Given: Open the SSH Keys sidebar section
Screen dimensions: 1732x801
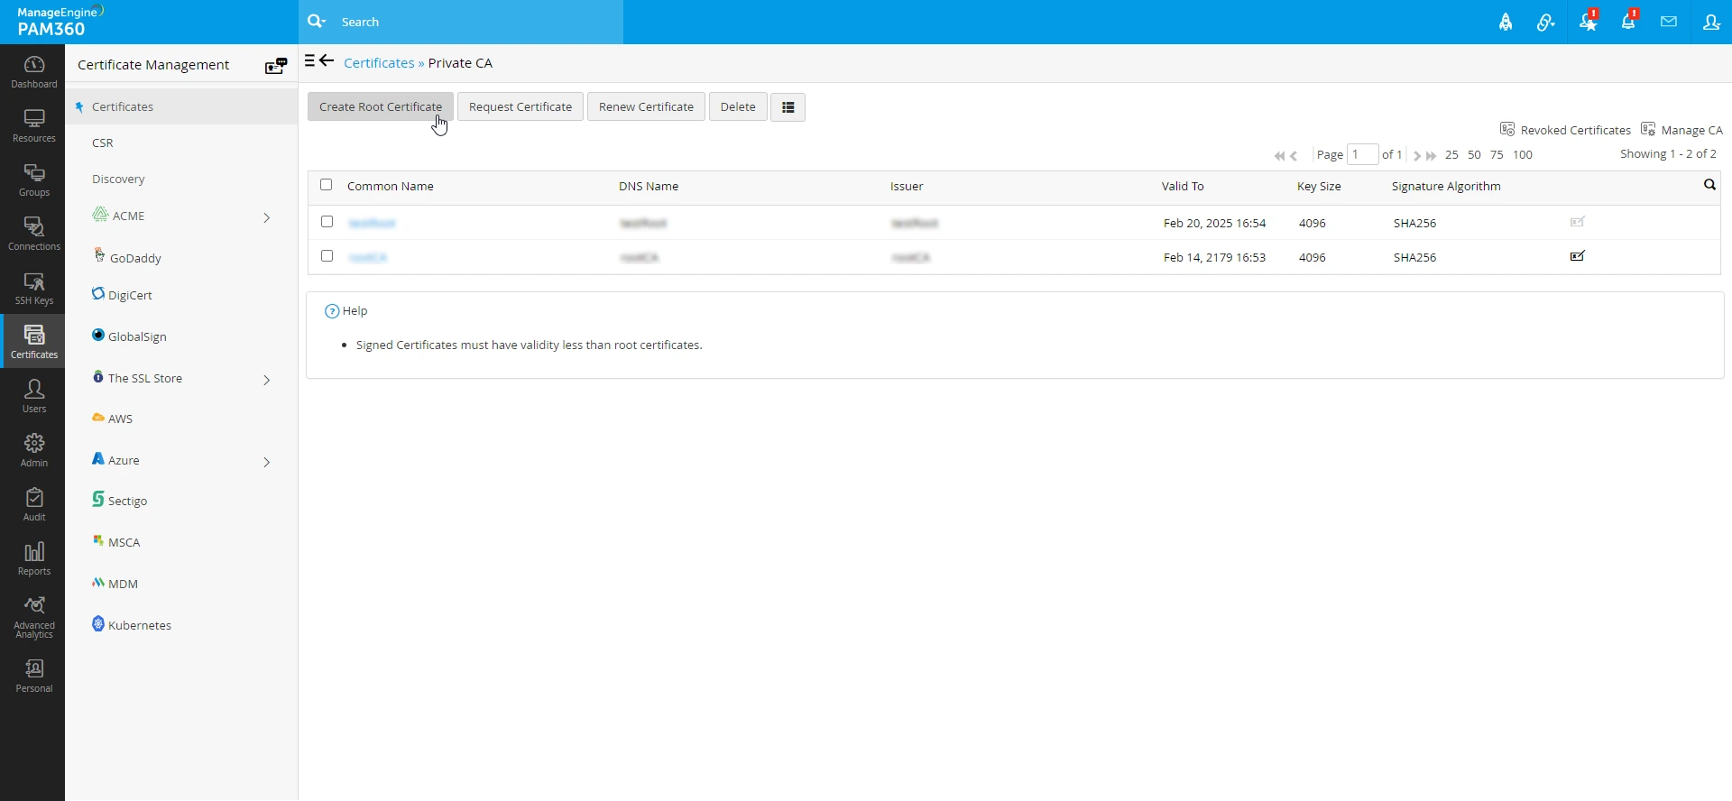Looking at the screenshot, I should 33,289.
